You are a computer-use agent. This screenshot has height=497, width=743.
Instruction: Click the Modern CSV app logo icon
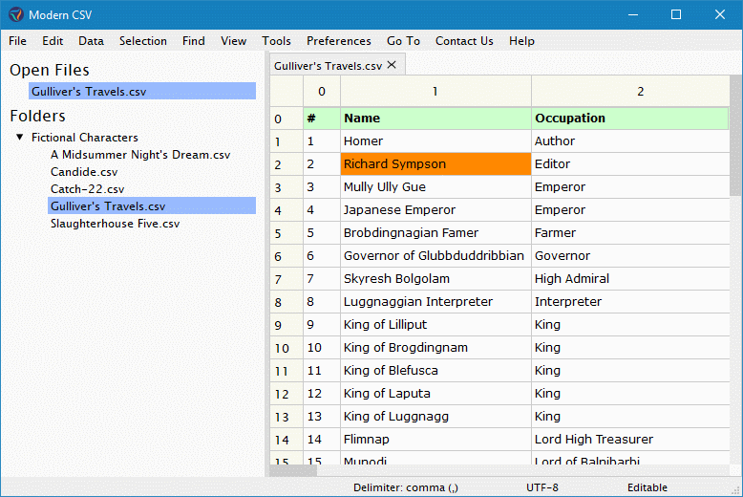coord(16,14)
